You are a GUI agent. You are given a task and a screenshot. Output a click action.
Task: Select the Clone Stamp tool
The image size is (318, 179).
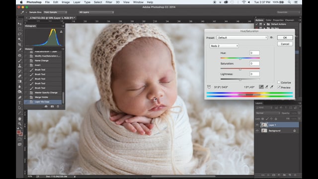click(20, 66)
